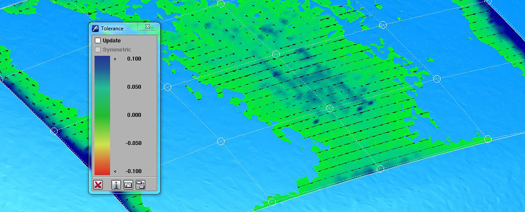Screen dimensions: 525x212
Task: Click the greater-than symbol beside 0.100
Action: [x=115, y=59]
